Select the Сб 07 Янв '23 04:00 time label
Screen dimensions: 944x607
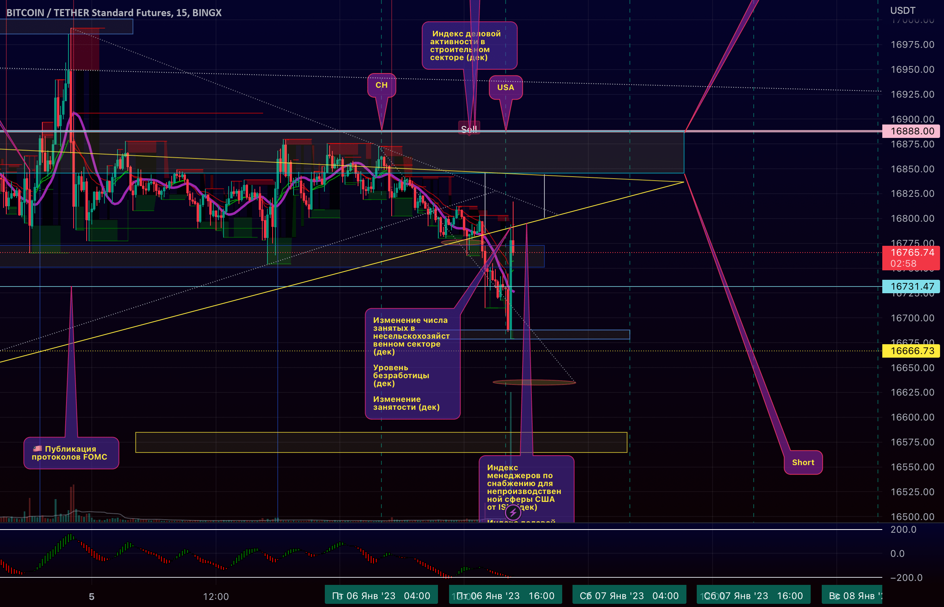(x=629, y=596)
